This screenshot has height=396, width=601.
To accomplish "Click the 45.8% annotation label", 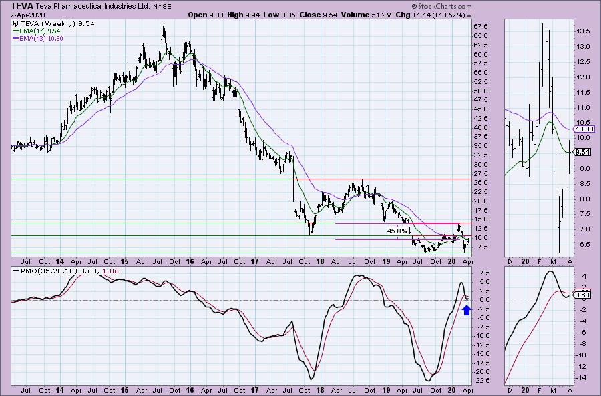I will [397, 231].
